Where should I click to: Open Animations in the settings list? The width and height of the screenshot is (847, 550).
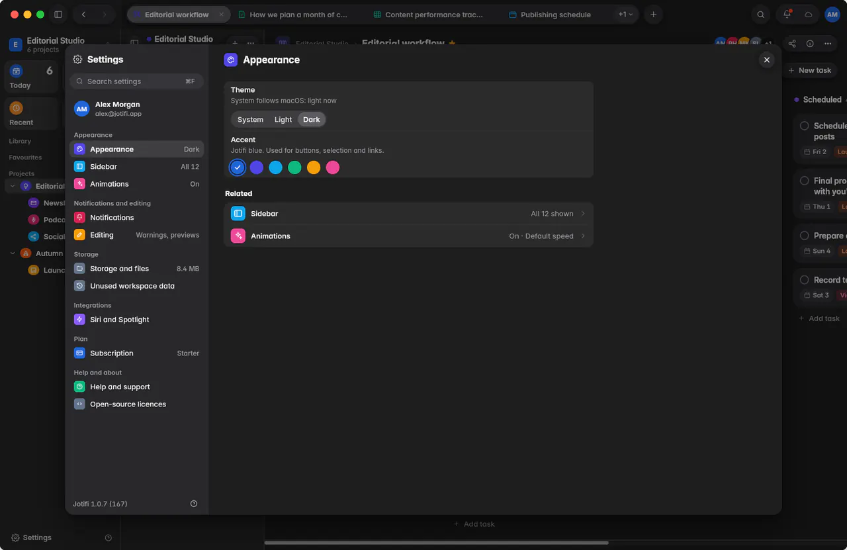point(136,184)
